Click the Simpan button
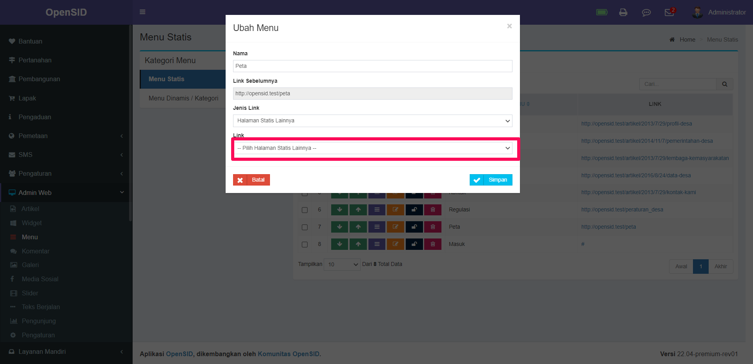This screenshot has height=364, width=753. [490, 180]
